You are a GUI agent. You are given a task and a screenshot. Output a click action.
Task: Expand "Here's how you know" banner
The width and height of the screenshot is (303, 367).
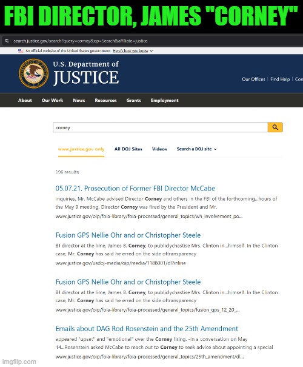point(133,51)
